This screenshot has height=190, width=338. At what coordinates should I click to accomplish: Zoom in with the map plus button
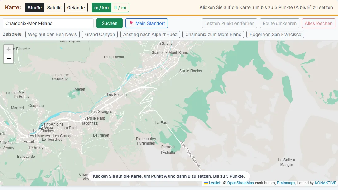coord(9,49)
